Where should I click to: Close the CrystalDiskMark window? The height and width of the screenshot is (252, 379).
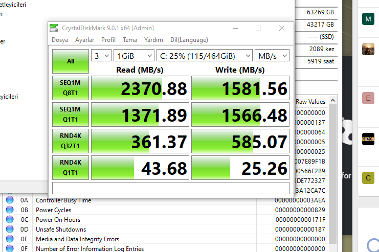point(282,28)
